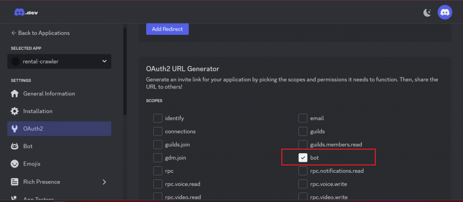
Task: Click the Add Redirect button
Action: click(167, 29)
